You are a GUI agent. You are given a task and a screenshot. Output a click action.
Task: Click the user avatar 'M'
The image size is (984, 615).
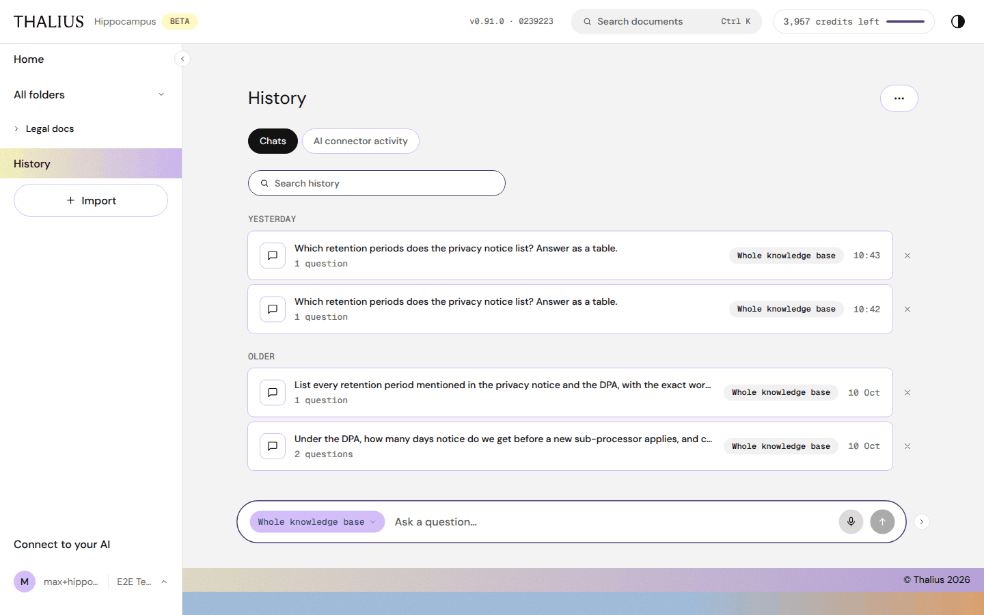pyautogui.click(x=25, y=582)
